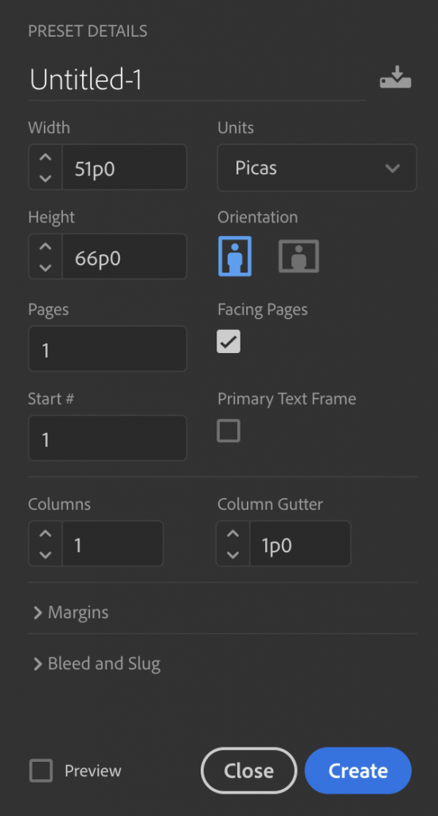This screenshot has width=438, height=816.
Task: Click the Width field showing 51p0
Action: [x=124, y=167]
